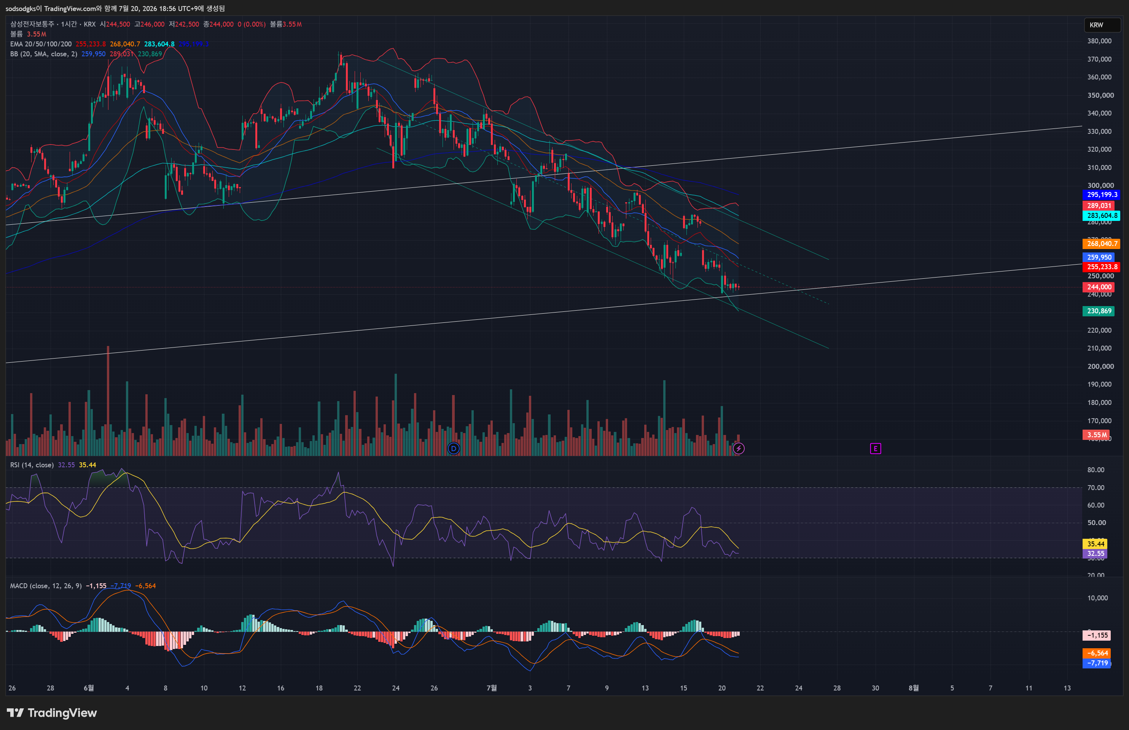The height and width of the screenshot is (730, 1129).
Task: Click the yellow 35.44 RSI axis label
Action: [1095, 544]
